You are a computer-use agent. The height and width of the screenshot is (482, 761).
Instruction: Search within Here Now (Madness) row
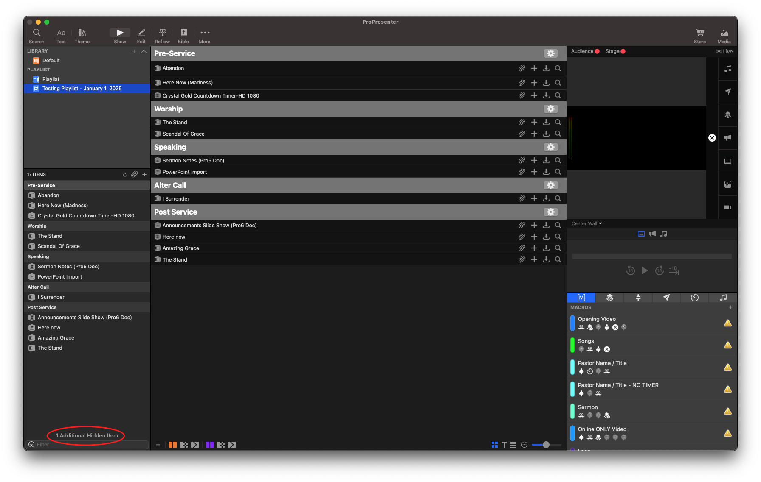pyautogui.click(x=558, y=83)
